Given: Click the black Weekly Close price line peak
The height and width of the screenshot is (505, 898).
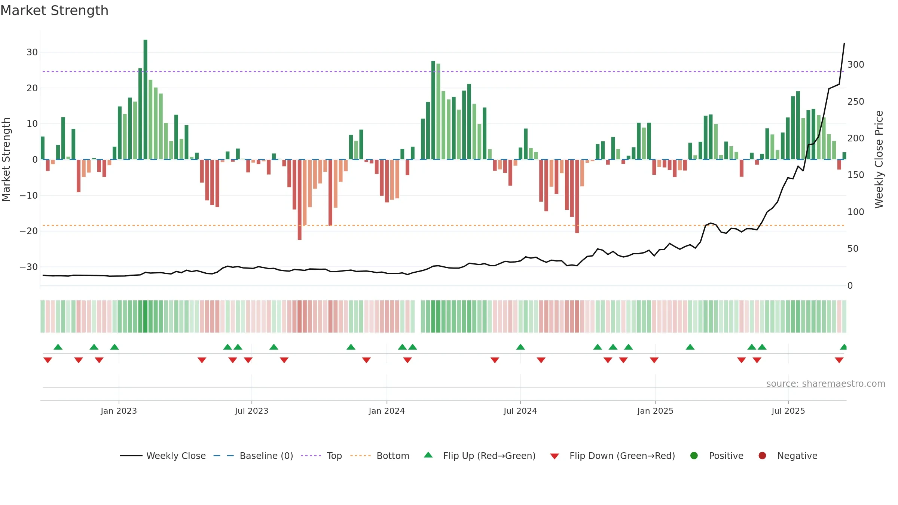Looking at the screenshot, I should click(x=844, y=44).
